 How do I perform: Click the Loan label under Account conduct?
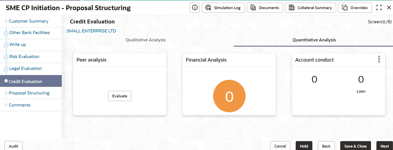361,91
